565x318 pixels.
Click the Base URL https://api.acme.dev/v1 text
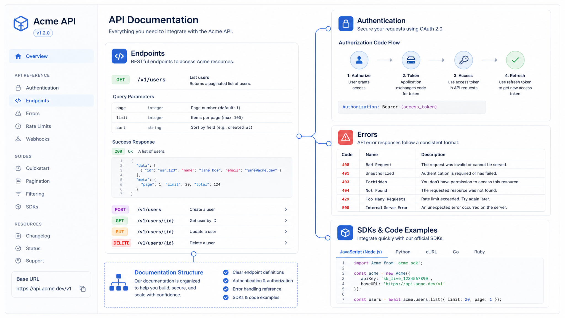tap(44, 289)
